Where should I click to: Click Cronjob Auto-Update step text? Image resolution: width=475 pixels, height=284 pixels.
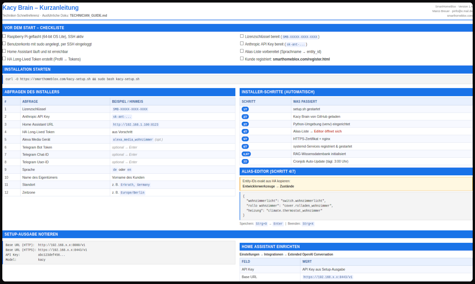[321, 161]
